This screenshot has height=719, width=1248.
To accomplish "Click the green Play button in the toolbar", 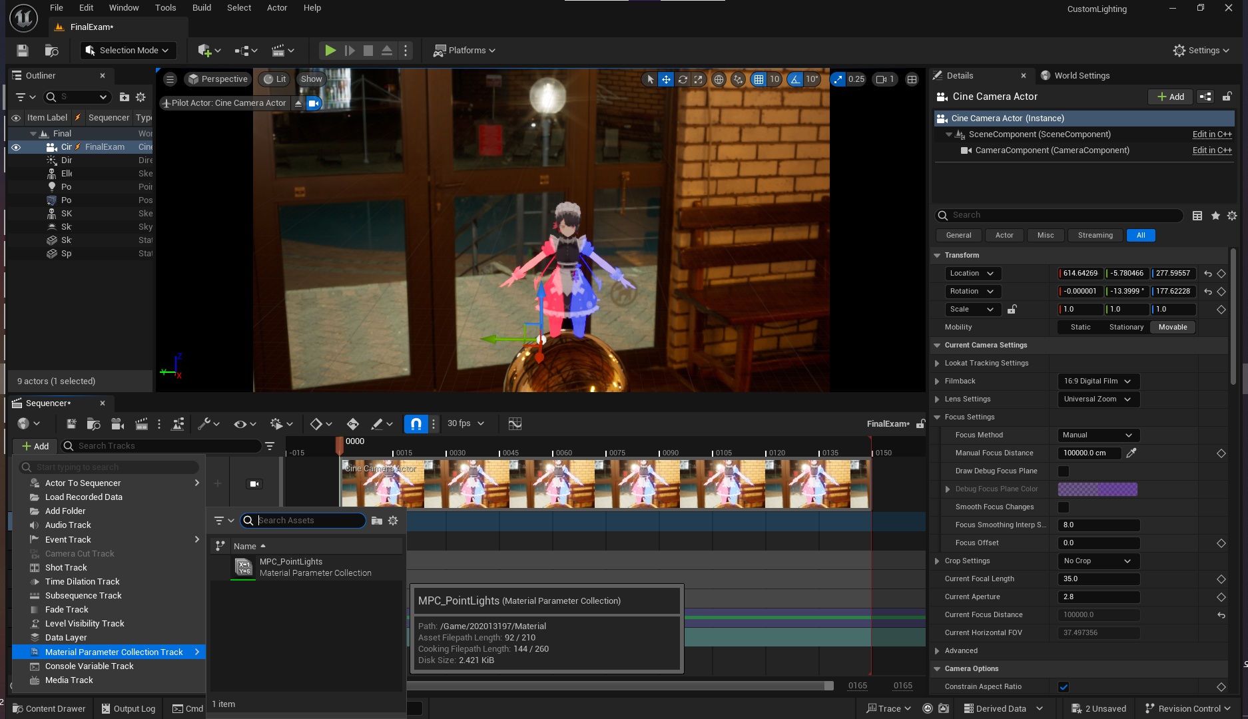I will pos(330,51).
